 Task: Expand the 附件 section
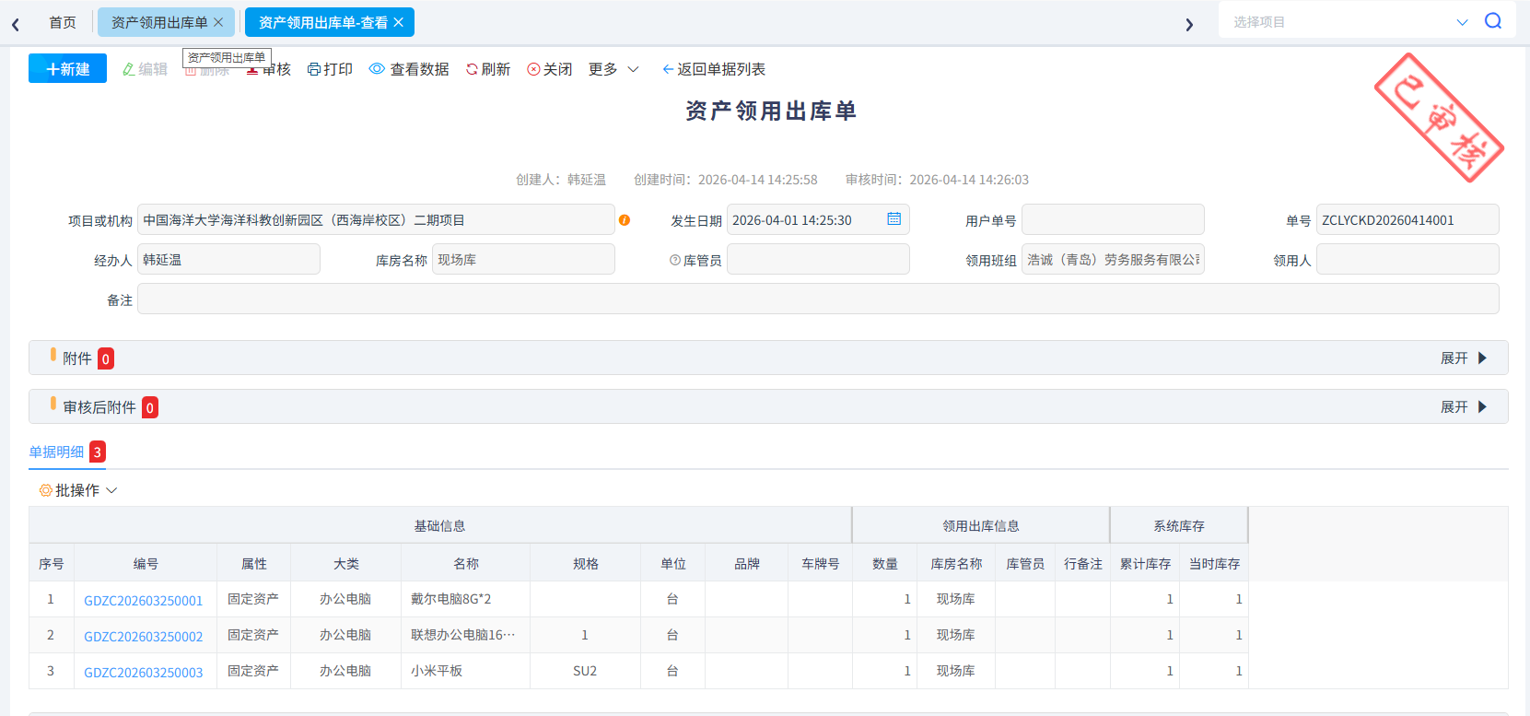click(x=1464, y=358)
